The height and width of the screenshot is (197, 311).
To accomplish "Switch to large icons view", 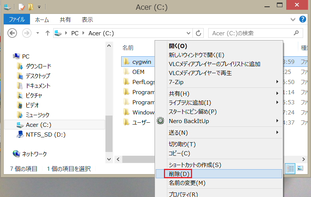I will (300, 169).
